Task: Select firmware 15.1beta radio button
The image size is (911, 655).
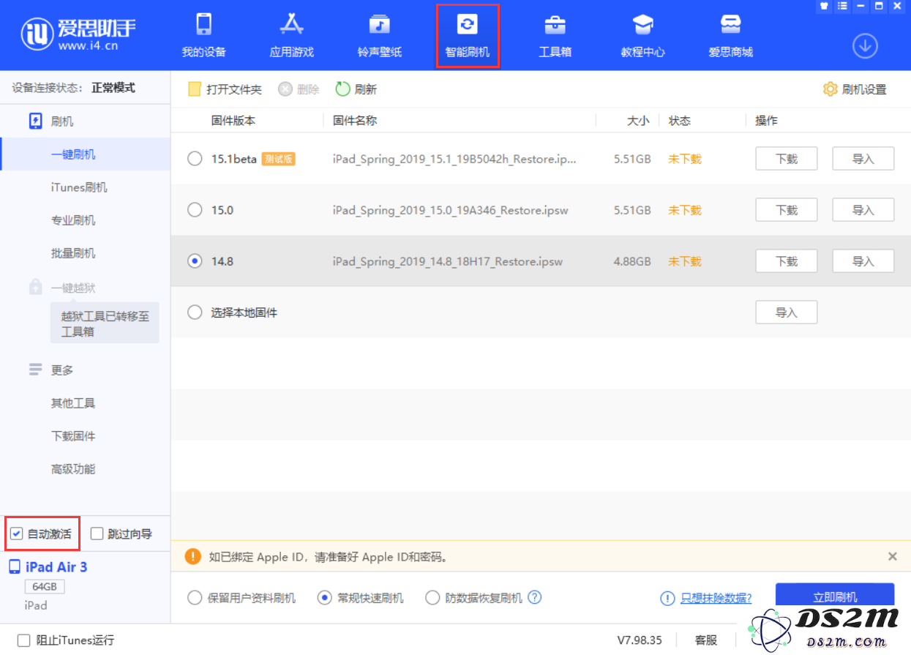Action: 195,159
